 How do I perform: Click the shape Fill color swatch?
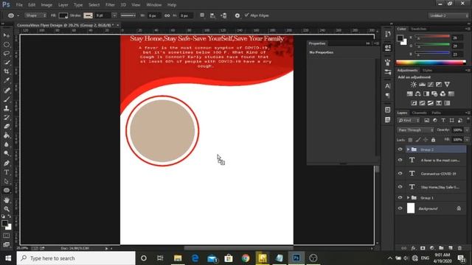click(63, 15)
